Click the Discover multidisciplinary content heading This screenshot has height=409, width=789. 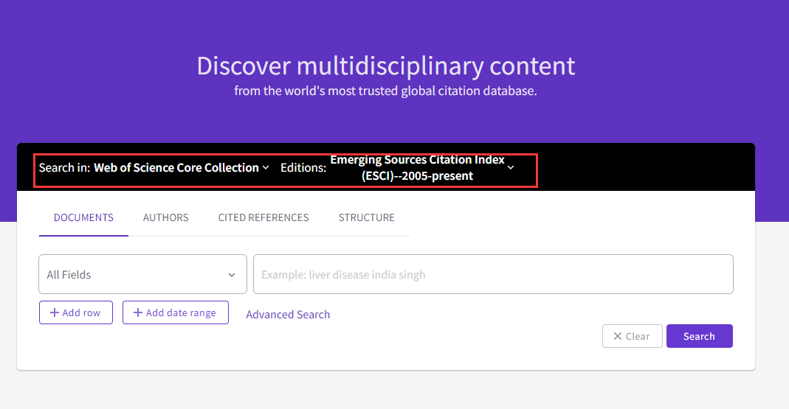click(385, 66)
